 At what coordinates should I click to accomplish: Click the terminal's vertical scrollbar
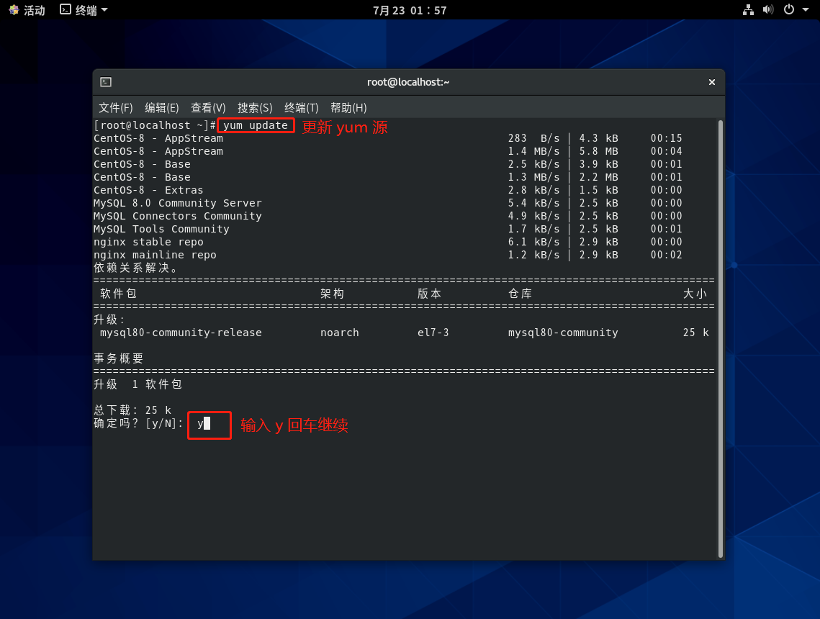point(720,338)
